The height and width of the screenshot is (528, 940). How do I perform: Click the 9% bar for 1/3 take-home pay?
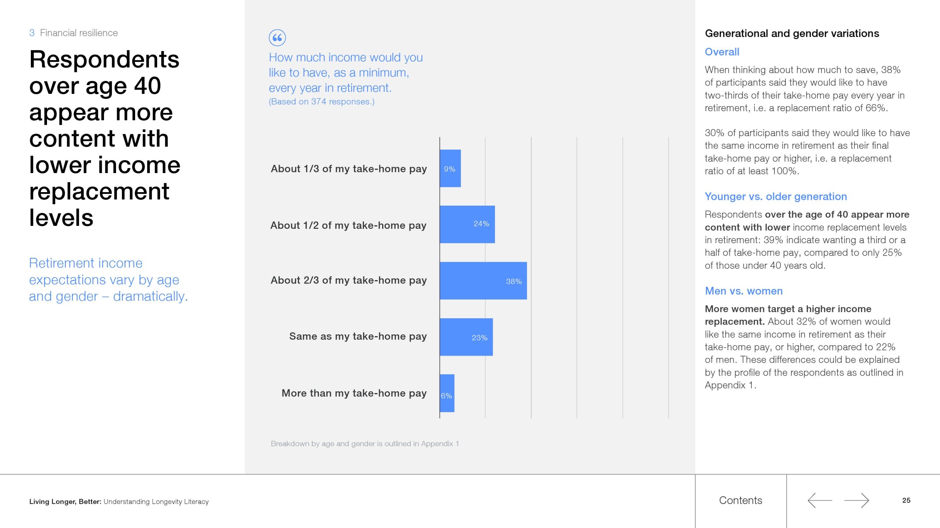[450, 169]
